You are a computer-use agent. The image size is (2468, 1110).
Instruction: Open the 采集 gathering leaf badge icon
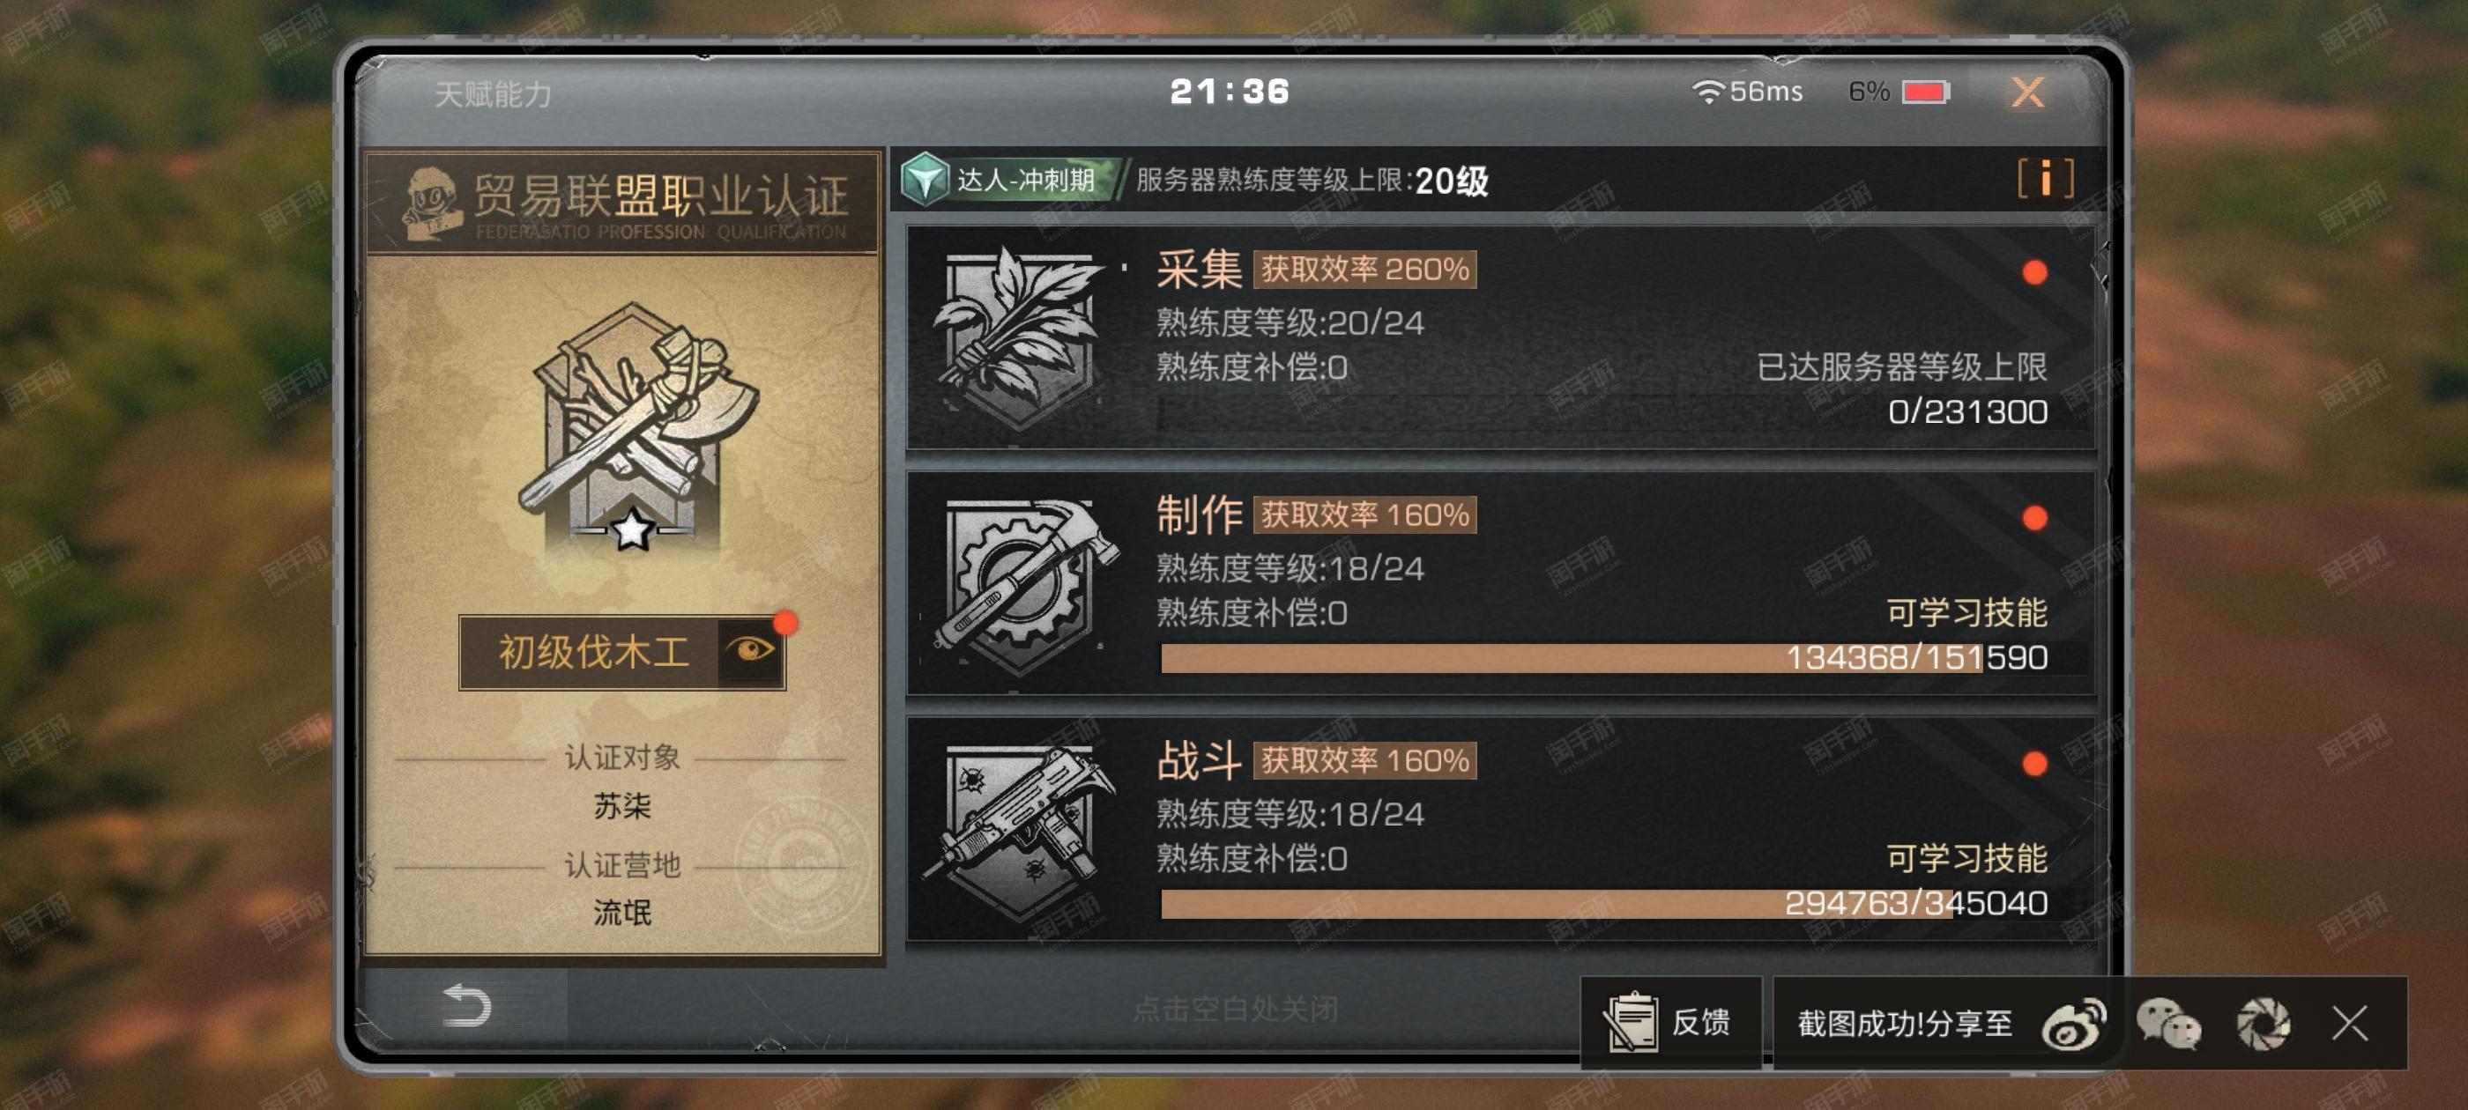click(1016, 337)
